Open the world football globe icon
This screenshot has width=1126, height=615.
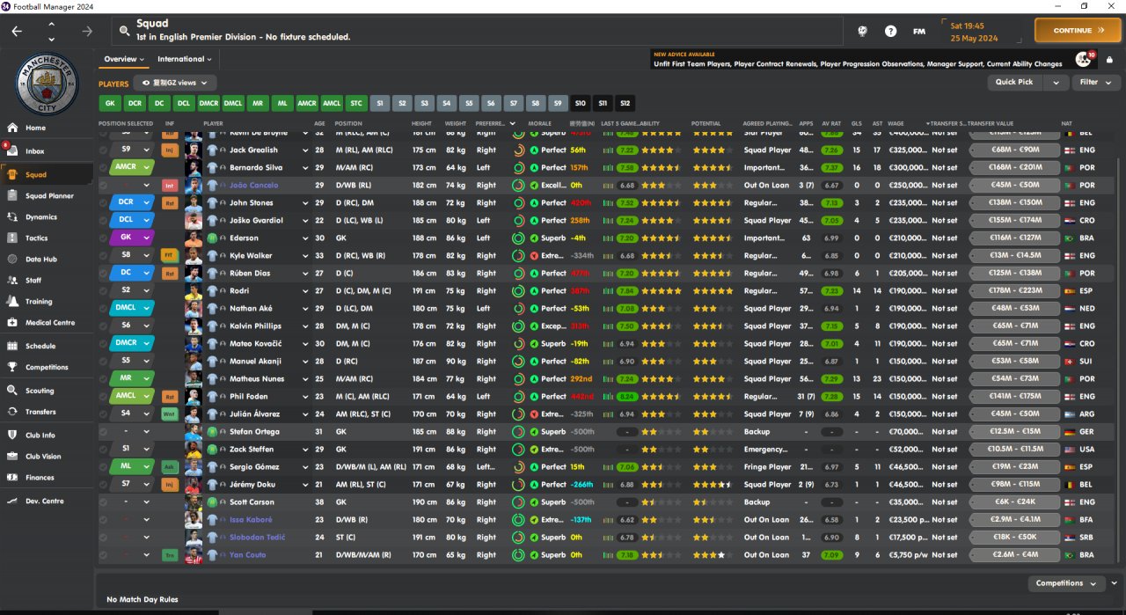863,31
